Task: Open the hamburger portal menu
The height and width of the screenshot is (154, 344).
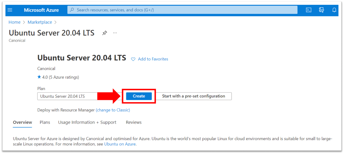Action: coord(10,10)
